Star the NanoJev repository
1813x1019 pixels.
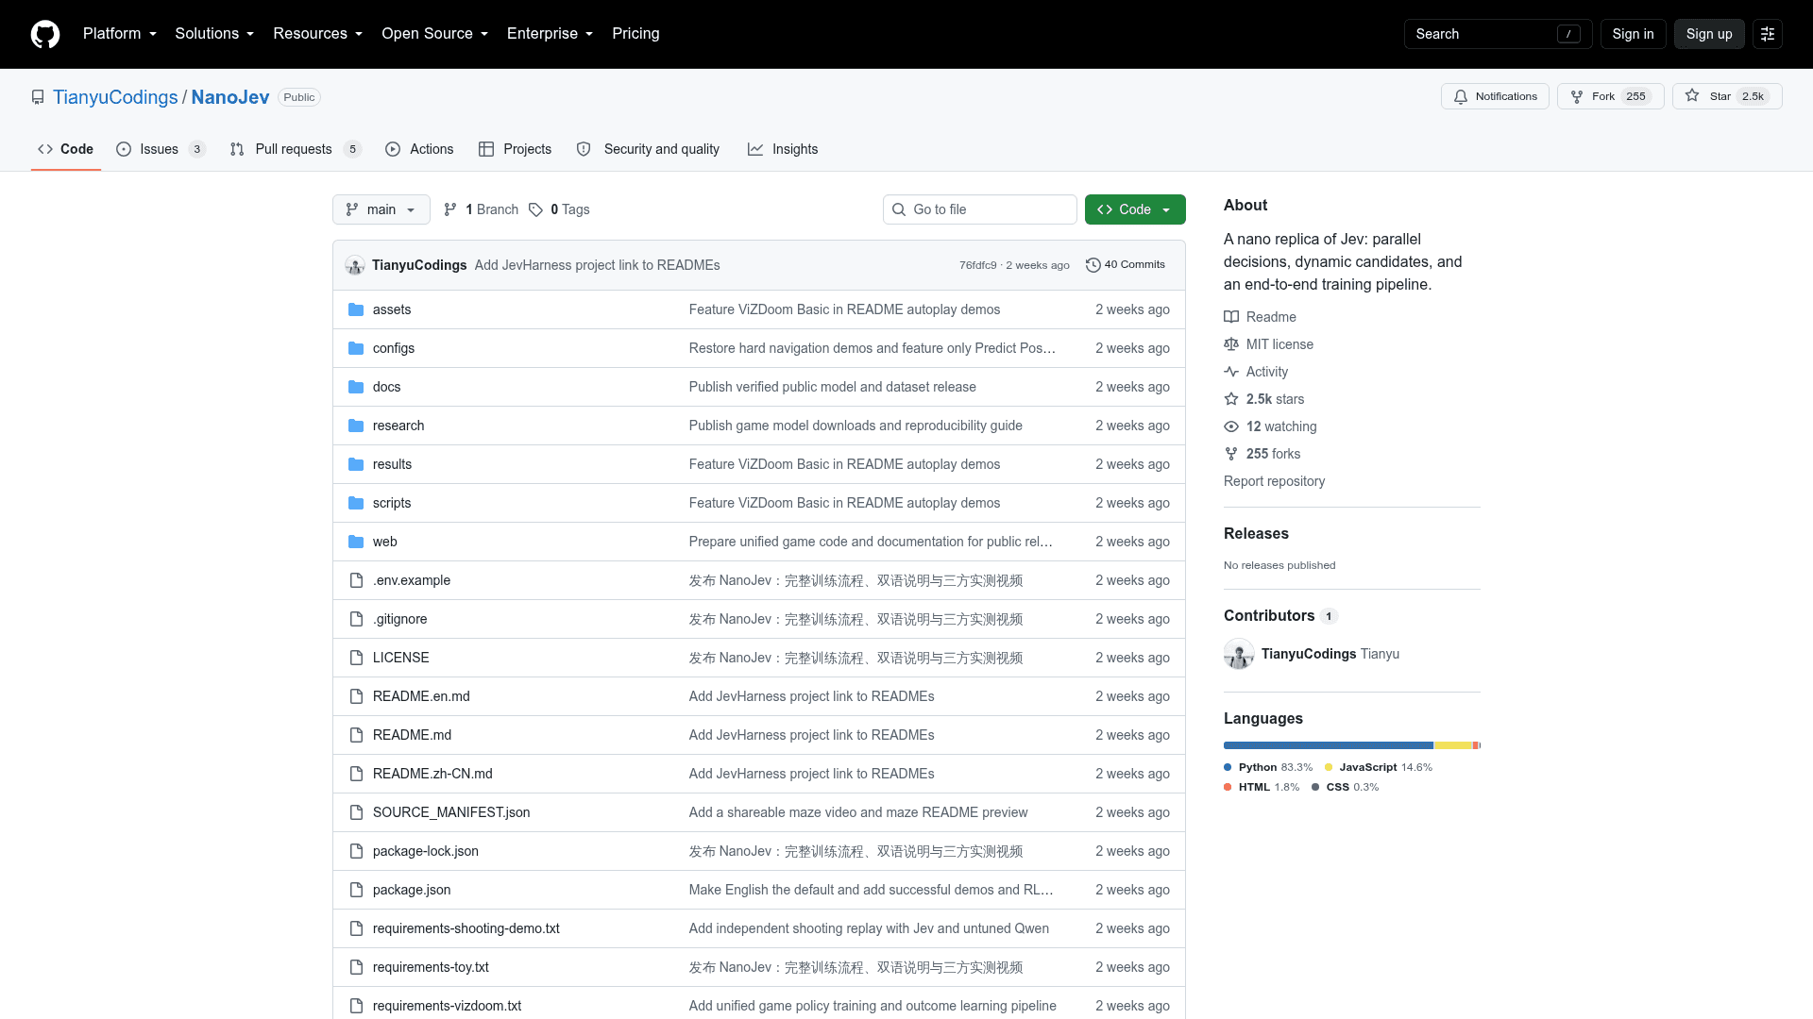(x=1727, y=96)
